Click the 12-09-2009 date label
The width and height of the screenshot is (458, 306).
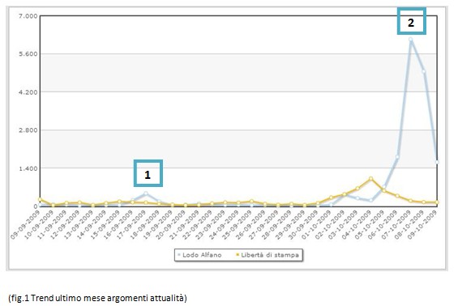pyautogui.click(x=65, y=225)
